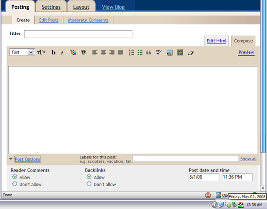
Task: Click the notebook icon in the status bar
Action: click(x=218, y=195)
